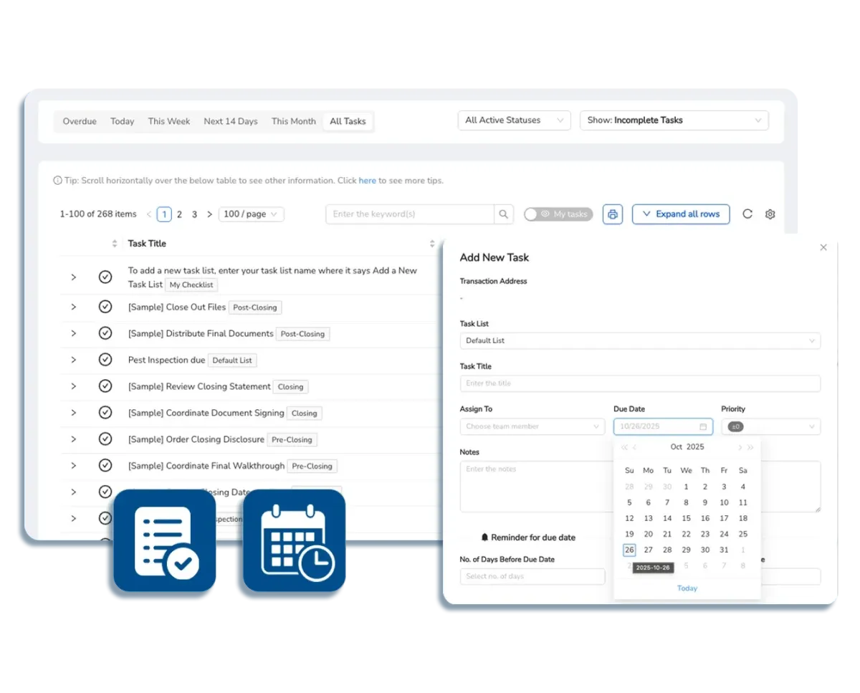Open table settings gear icon
Screen dimensions: 860x693
(770, 214)
